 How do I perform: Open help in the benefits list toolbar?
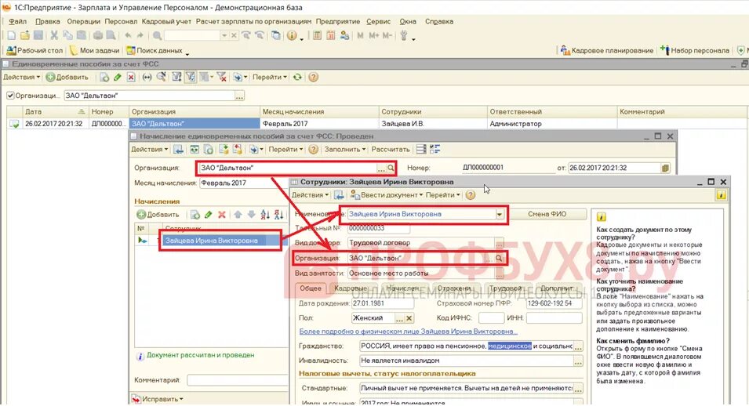[x=314, y=77]
